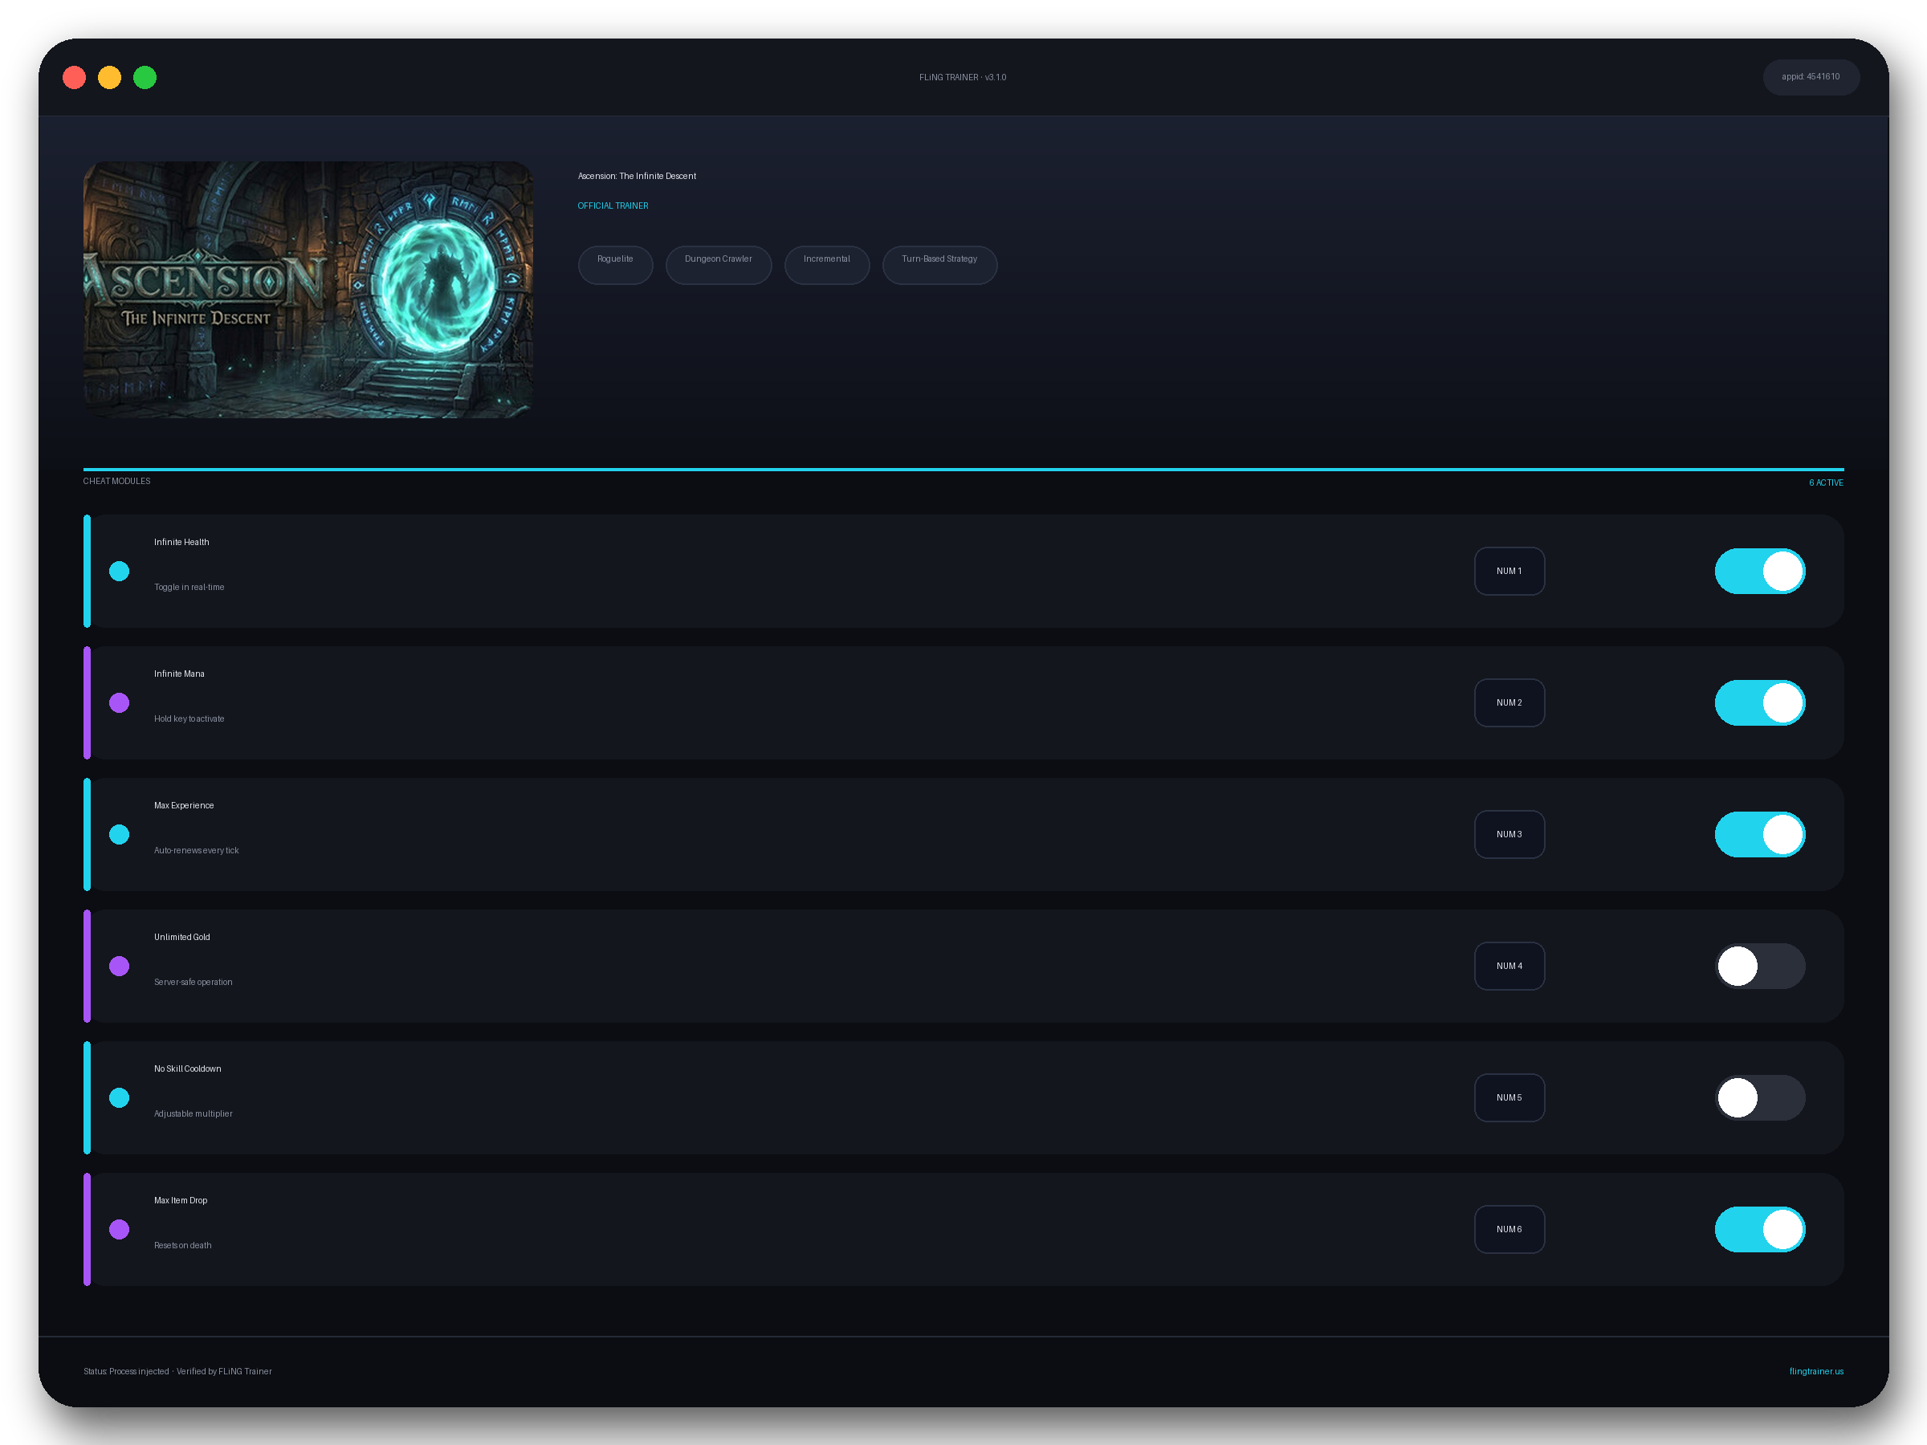Click the purple dot beside Infinite Mana
Image resolution: width=1927 pixels, height=1445 pixels.
pos(120,703)
